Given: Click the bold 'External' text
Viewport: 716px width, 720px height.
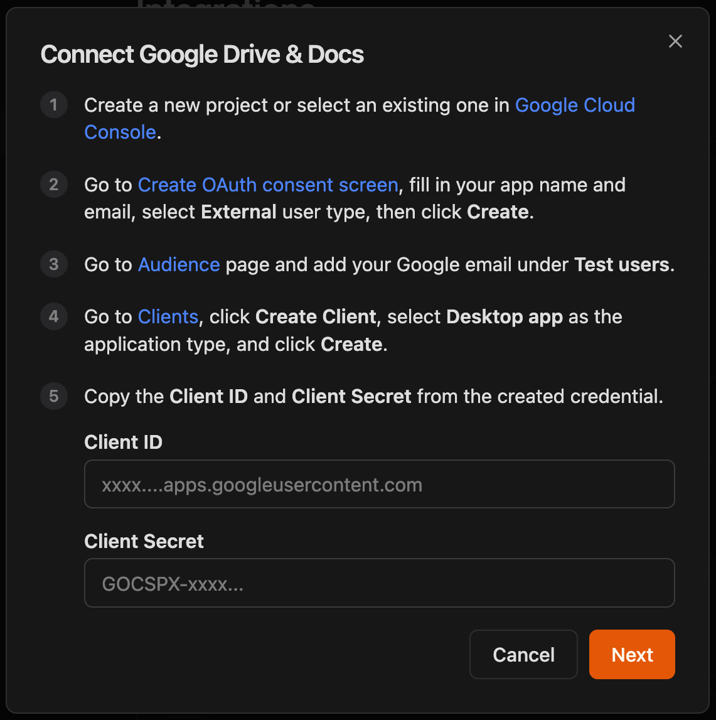Looking at the screenshot, I should point(238,212).
